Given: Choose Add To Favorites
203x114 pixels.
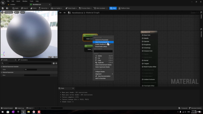Looking at the screenshot, I should (x=103, y=78).
